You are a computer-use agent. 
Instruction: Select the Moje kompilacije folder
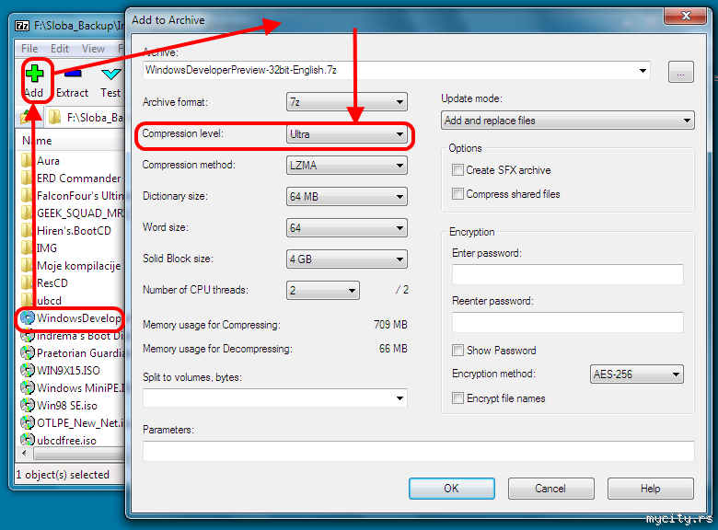72,265
